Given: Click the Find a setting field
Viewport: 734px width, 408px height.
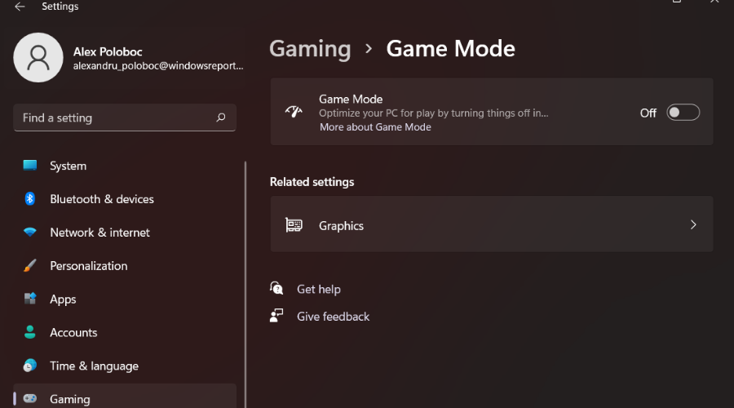Looking at the screenshot, I should 125,118.
